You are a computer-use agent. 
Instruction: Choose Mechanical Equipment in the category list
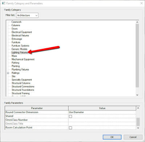coord(23,59)
